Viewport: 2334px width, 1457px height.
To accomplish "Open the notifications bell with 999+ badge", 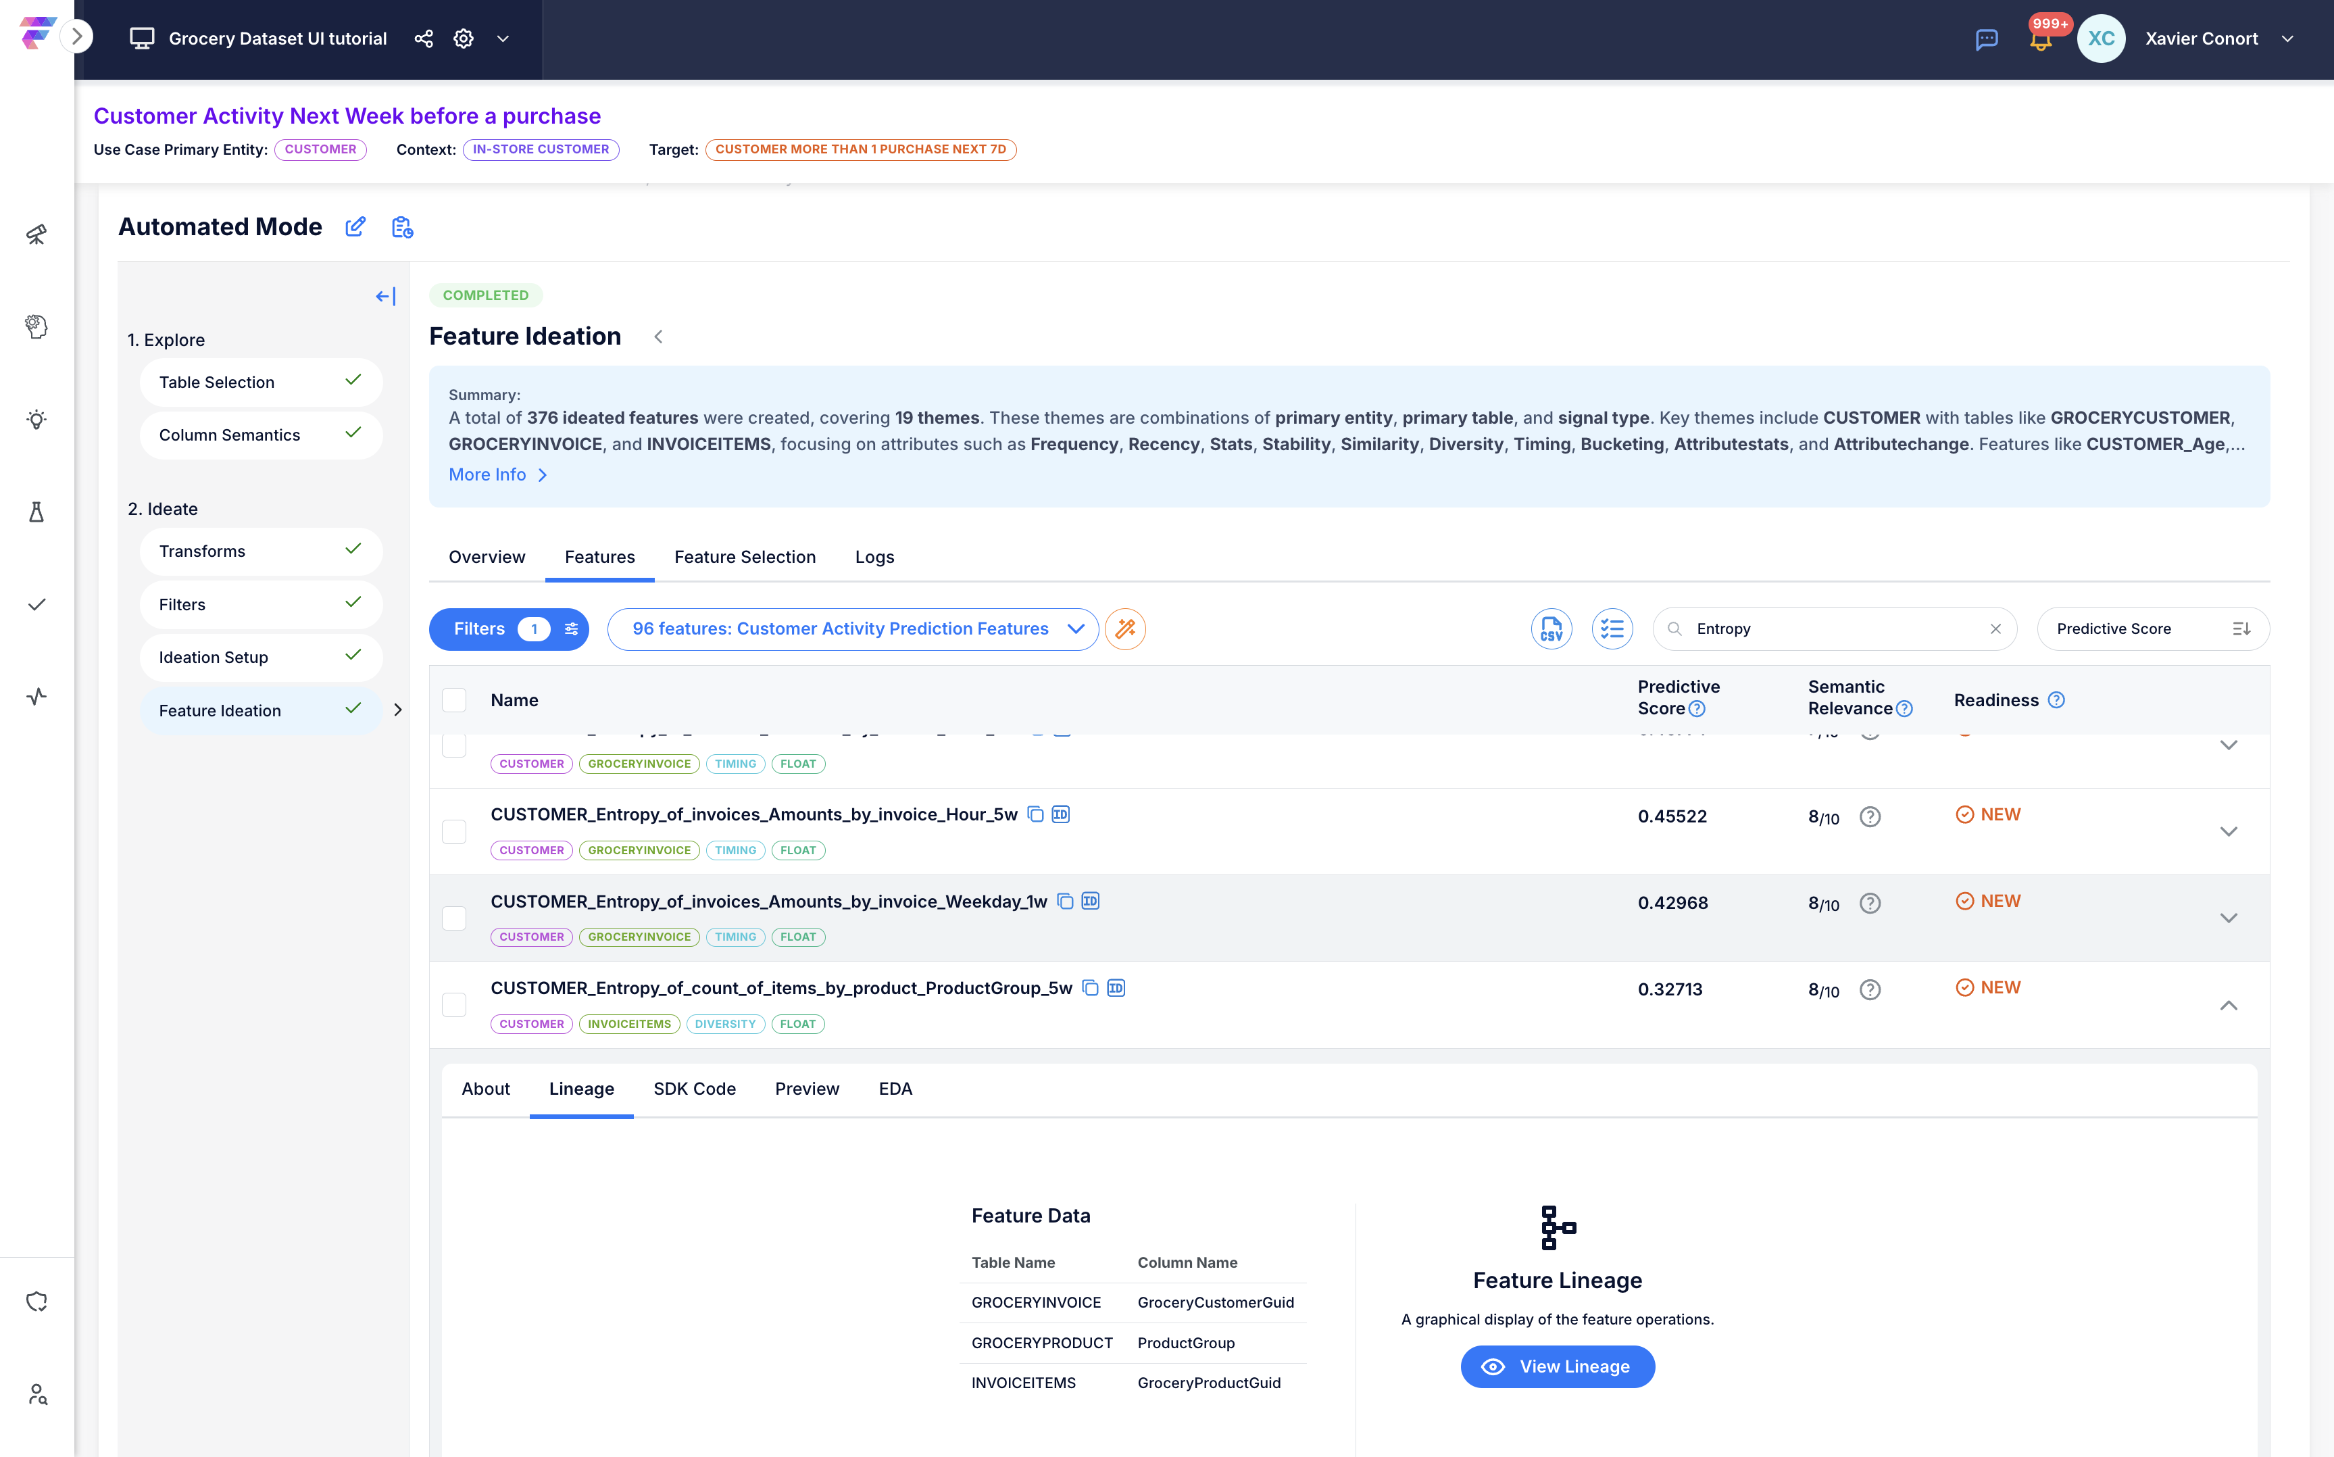I will [2040, 39].
